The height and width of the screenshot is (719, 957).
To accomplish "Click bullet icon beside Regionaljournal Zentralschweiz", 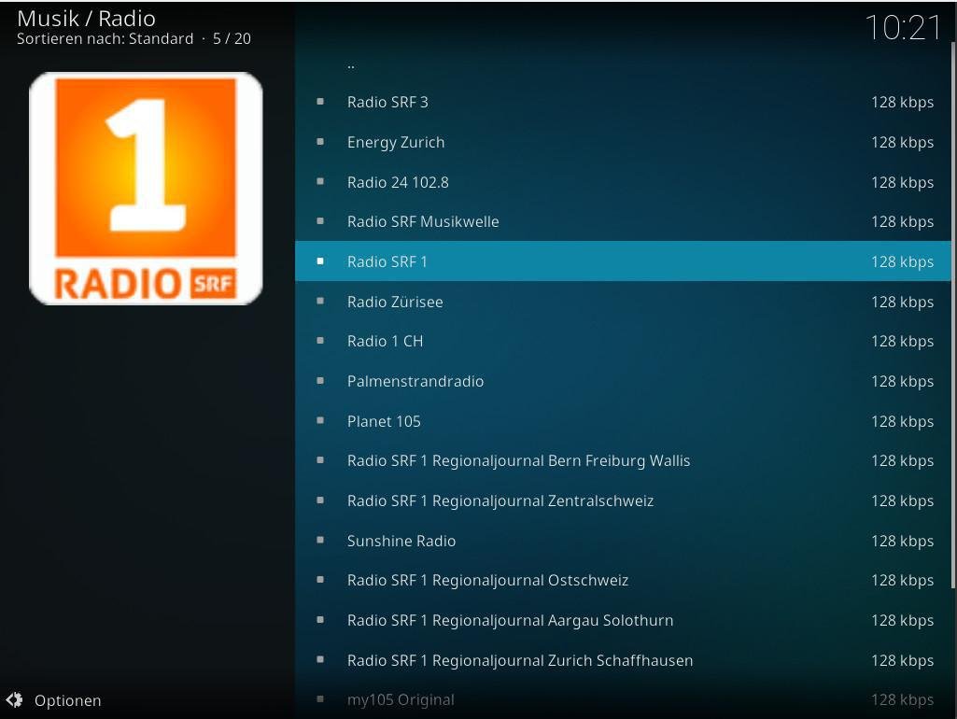I will [320, 500].
